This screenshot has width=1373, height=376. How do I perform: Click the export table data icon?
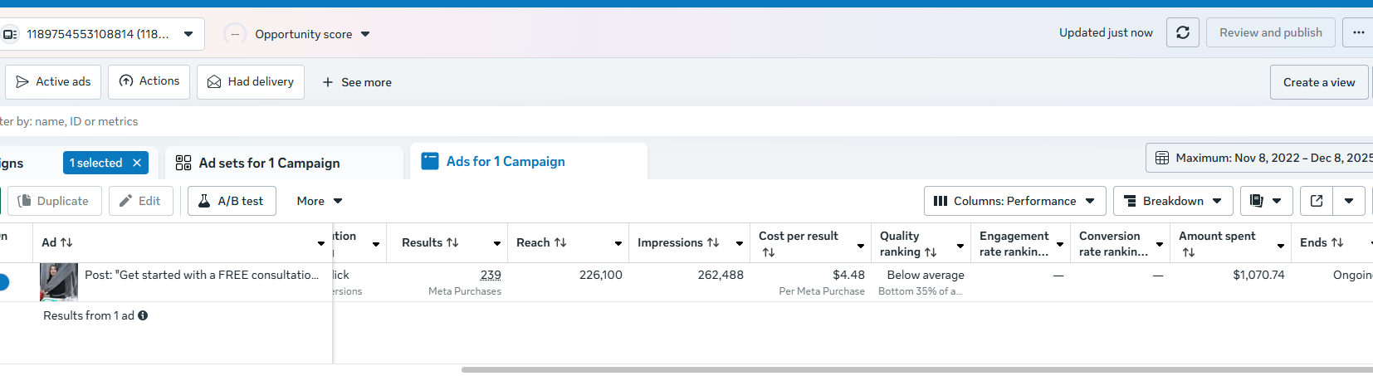(x=1317, y=201)
